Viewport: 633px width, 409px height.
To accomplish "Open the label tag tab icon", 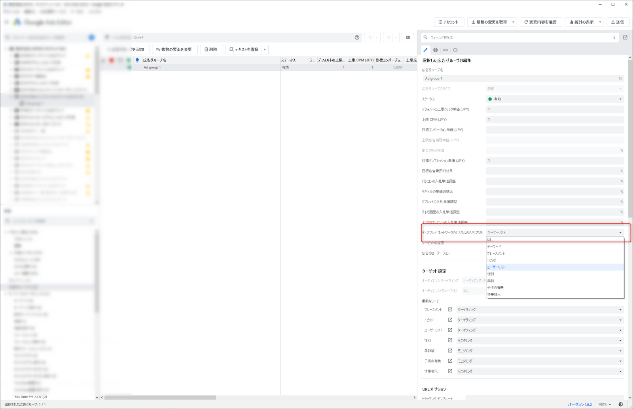I will [455, 50].
